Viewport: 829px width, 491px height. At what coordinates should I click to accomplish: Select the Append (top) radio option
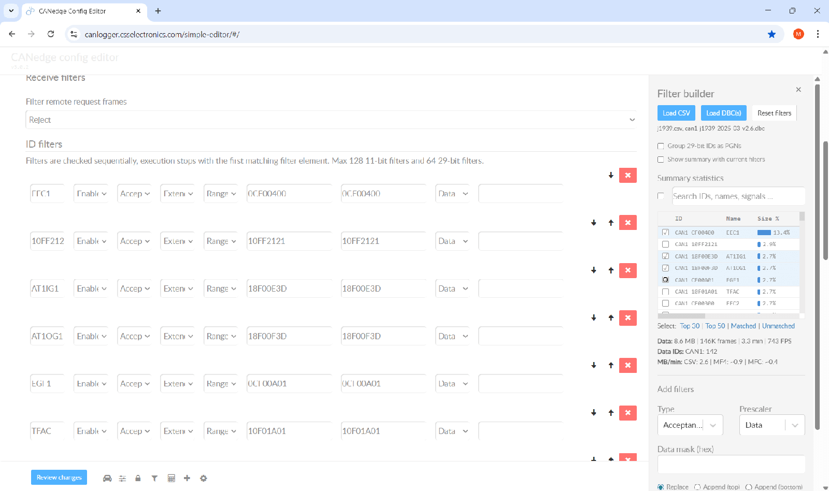point(697,487)
